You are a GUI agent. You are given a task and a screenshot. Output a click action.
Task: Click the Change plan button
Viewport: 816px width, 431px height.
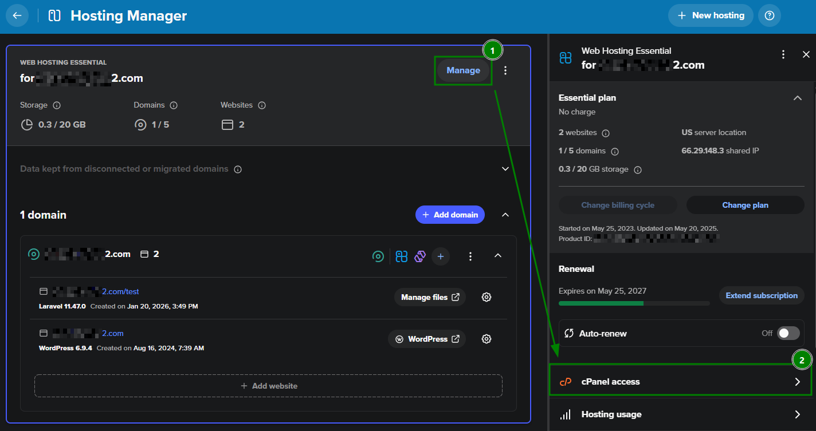[x=746, y=205]
